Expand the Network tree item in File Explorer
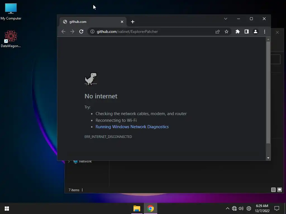 point(69,161)
